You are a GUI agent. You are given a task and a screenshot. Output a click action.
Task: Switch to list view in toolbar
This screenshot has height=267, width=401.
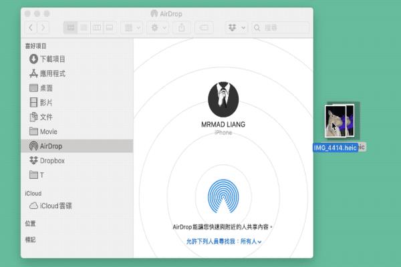84,27
